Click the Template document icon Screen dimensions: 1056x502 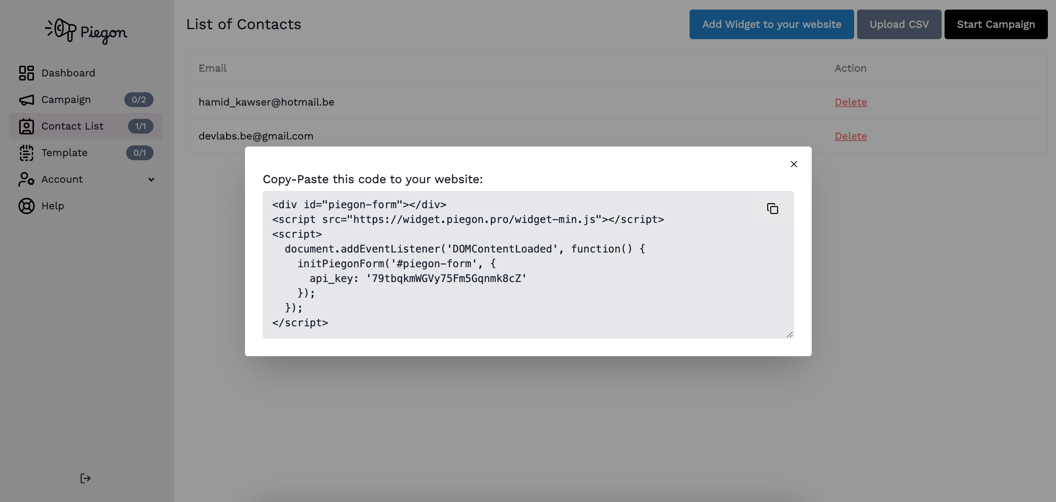pos(26,153)
